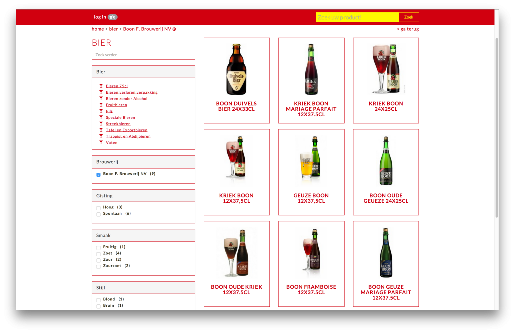Viewport: 515px width, 333px height.
Task: Click the glass icon beside Pils
Action: click(x=101, y=111)
